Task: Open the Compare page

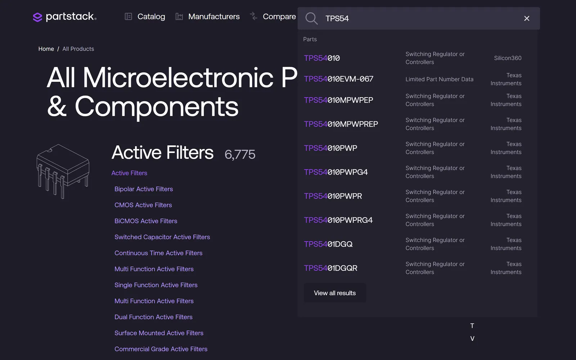Action: [273, 17]
